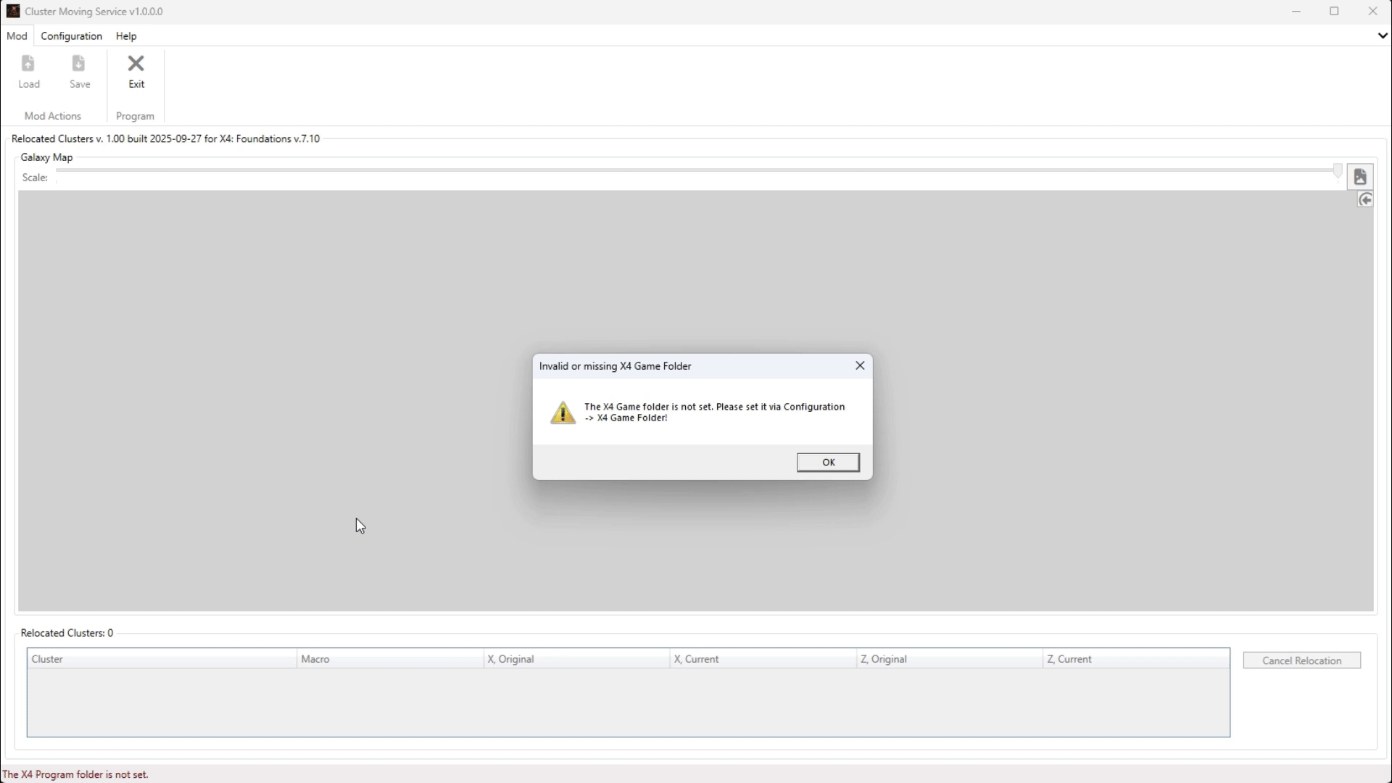Click the Macro column header
This screenshot has height=783, width=1392.
pos(389,659)
